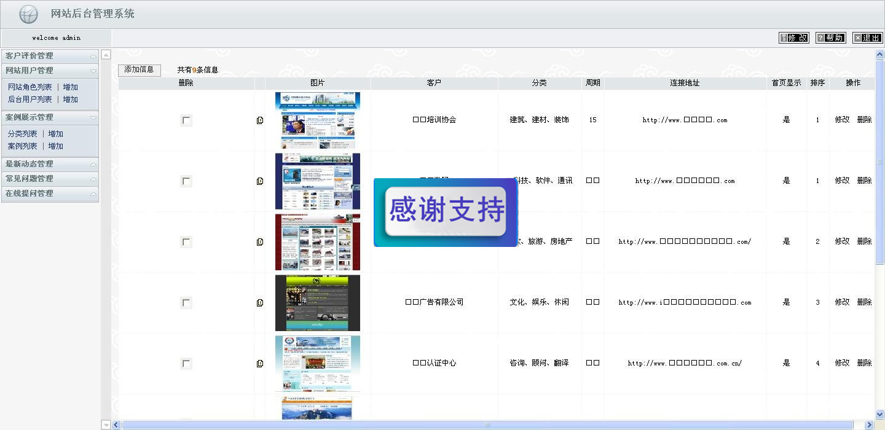Tick the delete checkbox for 旅游、房地产 row
The height and width of the screenshot is (430, 885).
186,242
